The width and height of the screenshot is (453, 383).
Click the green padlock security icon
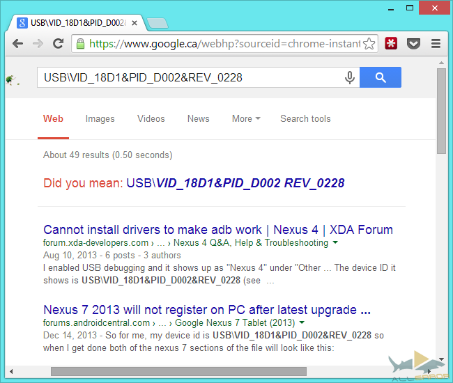click(x=80, y=43)
